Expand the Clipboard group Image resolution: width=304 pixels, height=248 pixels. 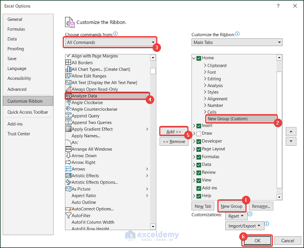click(205, 65)
